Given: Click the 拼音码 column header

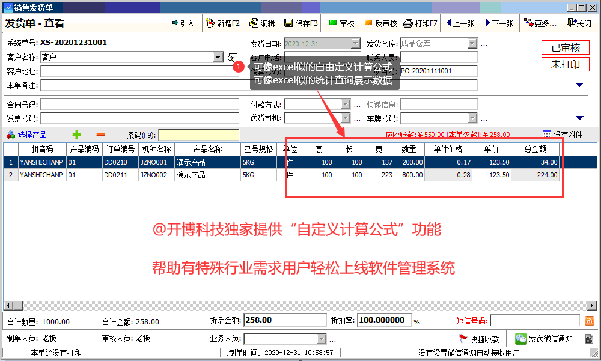Looking at the screenshot, I should coord(42,149).
